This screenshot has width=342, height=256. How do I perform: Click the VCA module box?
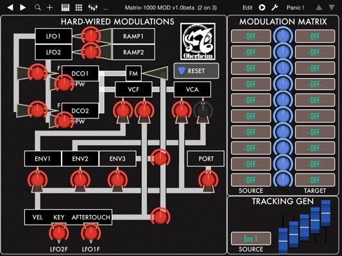pos(192,90)
